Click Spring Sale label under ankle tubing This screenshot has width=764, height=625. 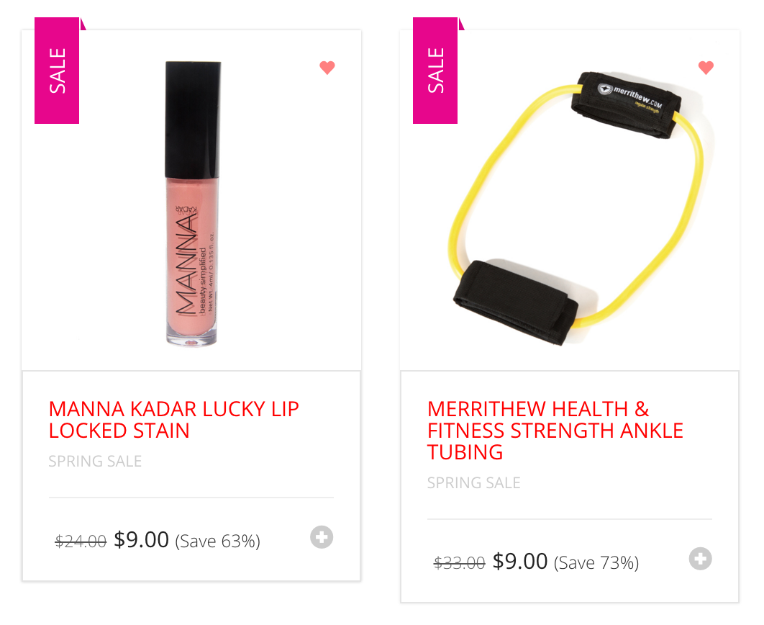pyautogui.click(x=473, y=482)
